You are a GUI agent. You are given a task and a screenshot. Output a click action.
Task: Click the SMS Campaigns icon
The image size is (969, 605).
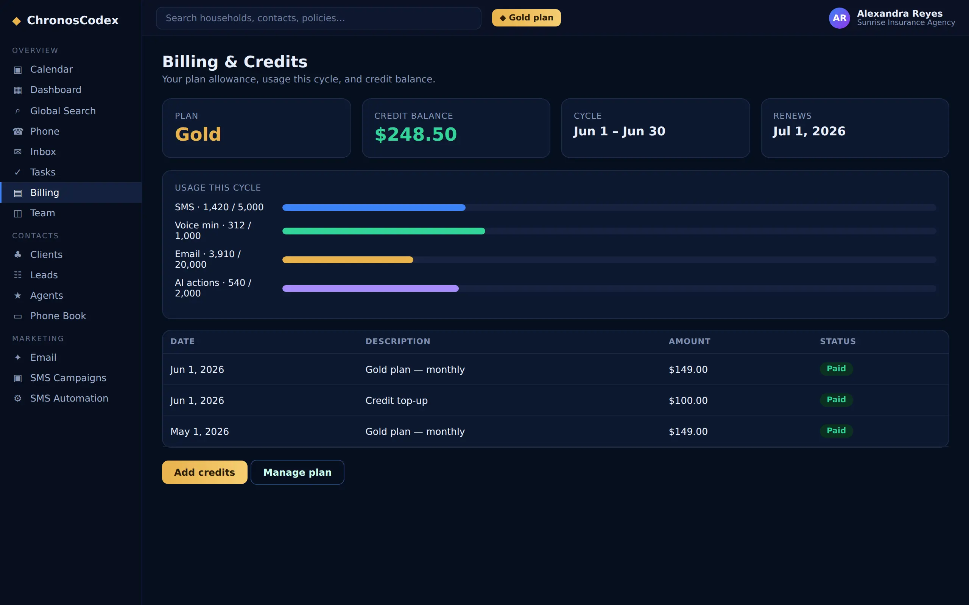(x=18, y=378)
